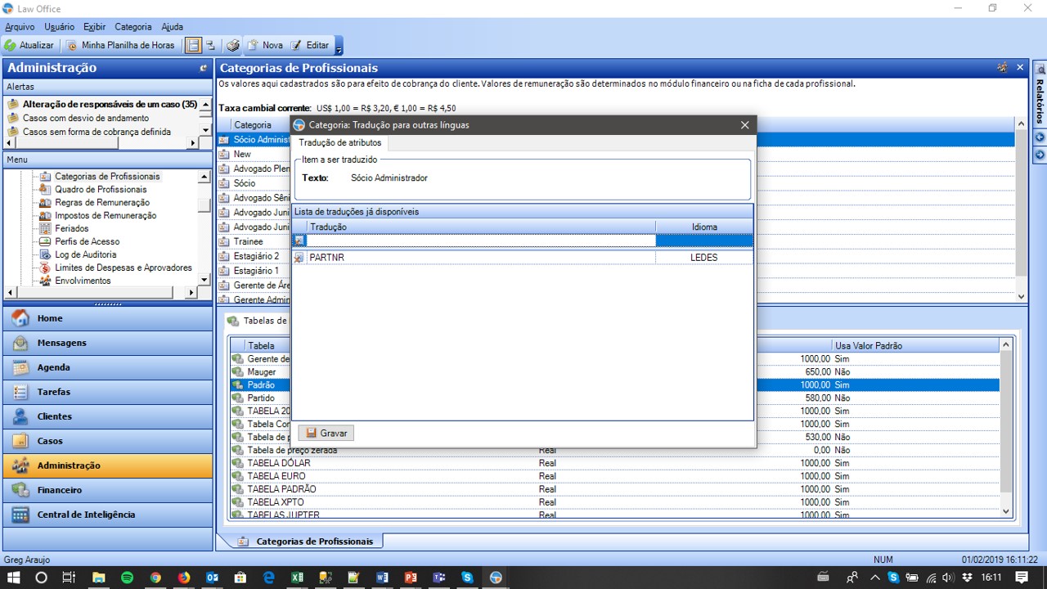1047x589 pixels.
Task: Open Minha Planilha de Horas
Action: [119, 46]
